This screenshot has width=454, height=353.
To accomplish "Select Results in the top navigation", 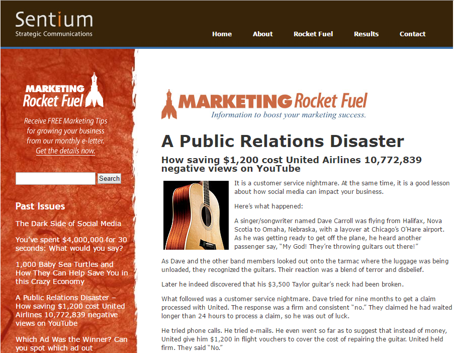I will tap(366, 34).
